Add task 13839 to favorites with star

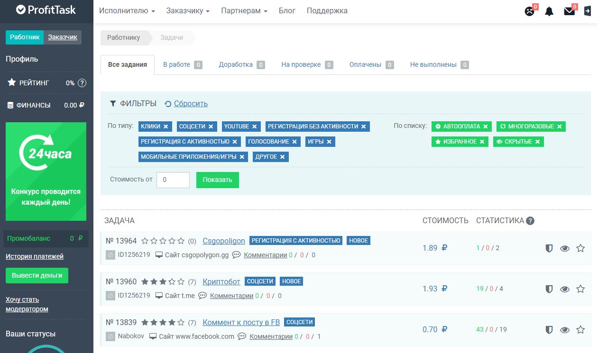click(580, 329)
